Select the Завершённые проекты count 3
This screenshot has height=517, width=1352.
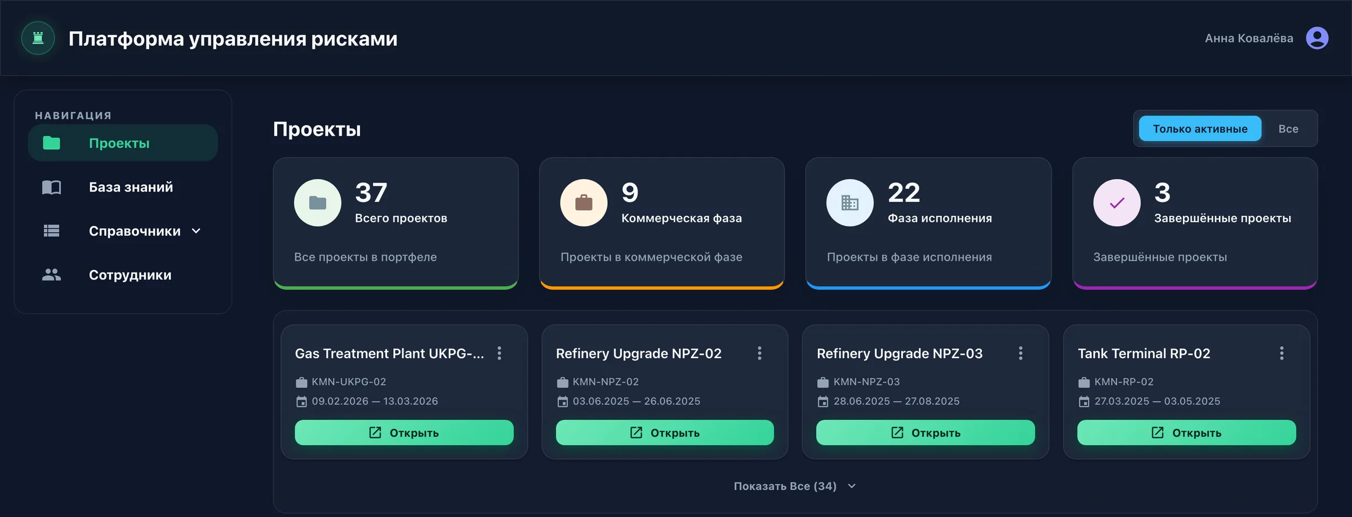click(1162, 193)
